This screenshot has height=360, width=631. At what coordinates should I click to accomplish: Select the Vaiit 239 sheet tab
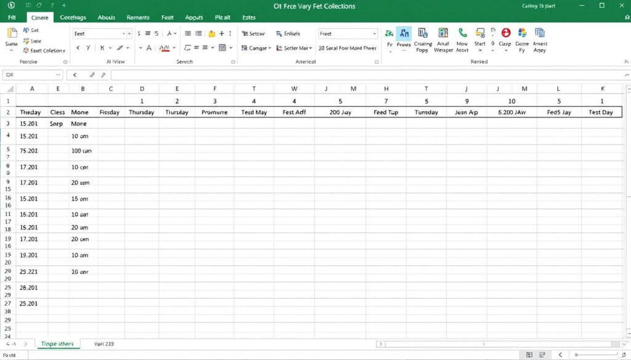(104, 344)
